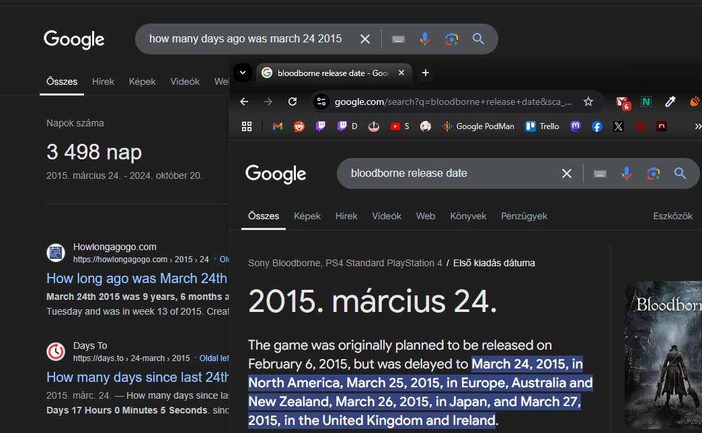Go back one page in browser
Image resolution: width=702 pixels, height=433 pixels.
click(244, 102)
